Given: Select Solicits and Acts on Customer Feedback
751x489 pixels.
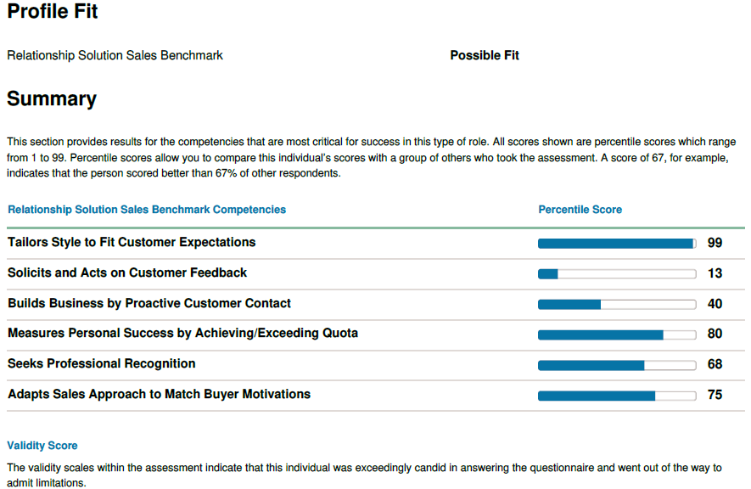Looking at the screenshot, I should point(127,273).
